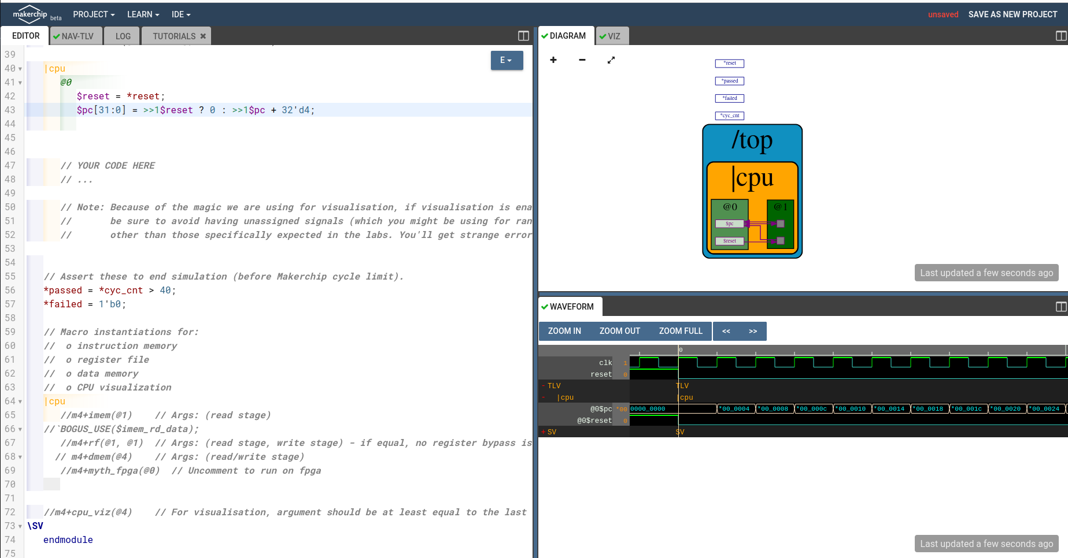Select the |cpu block in the diagram

[752, 178]
